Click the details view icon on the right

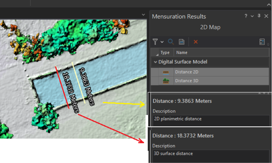point(262,42)
